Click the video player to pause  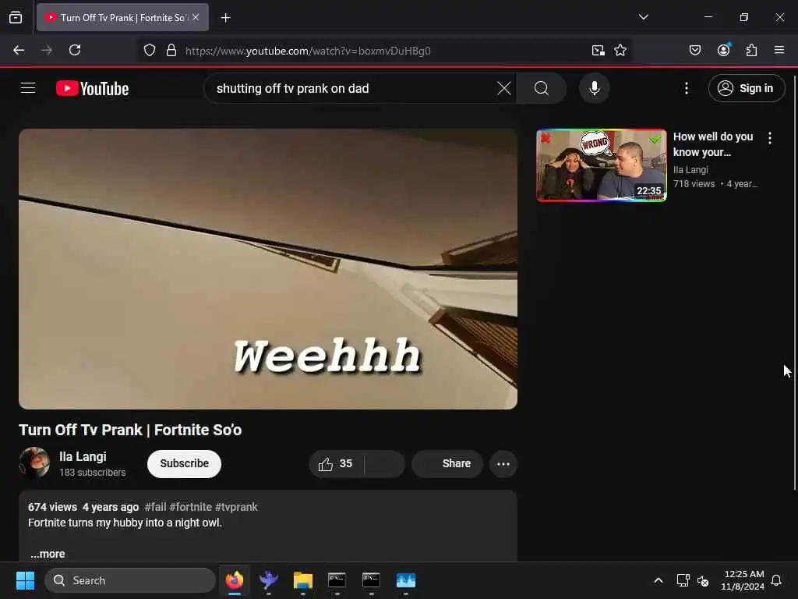coord(268,269)
